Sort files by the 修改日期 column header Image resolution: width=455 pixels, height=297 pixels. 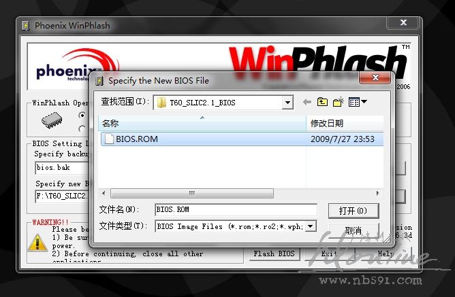tap(344, 123)
